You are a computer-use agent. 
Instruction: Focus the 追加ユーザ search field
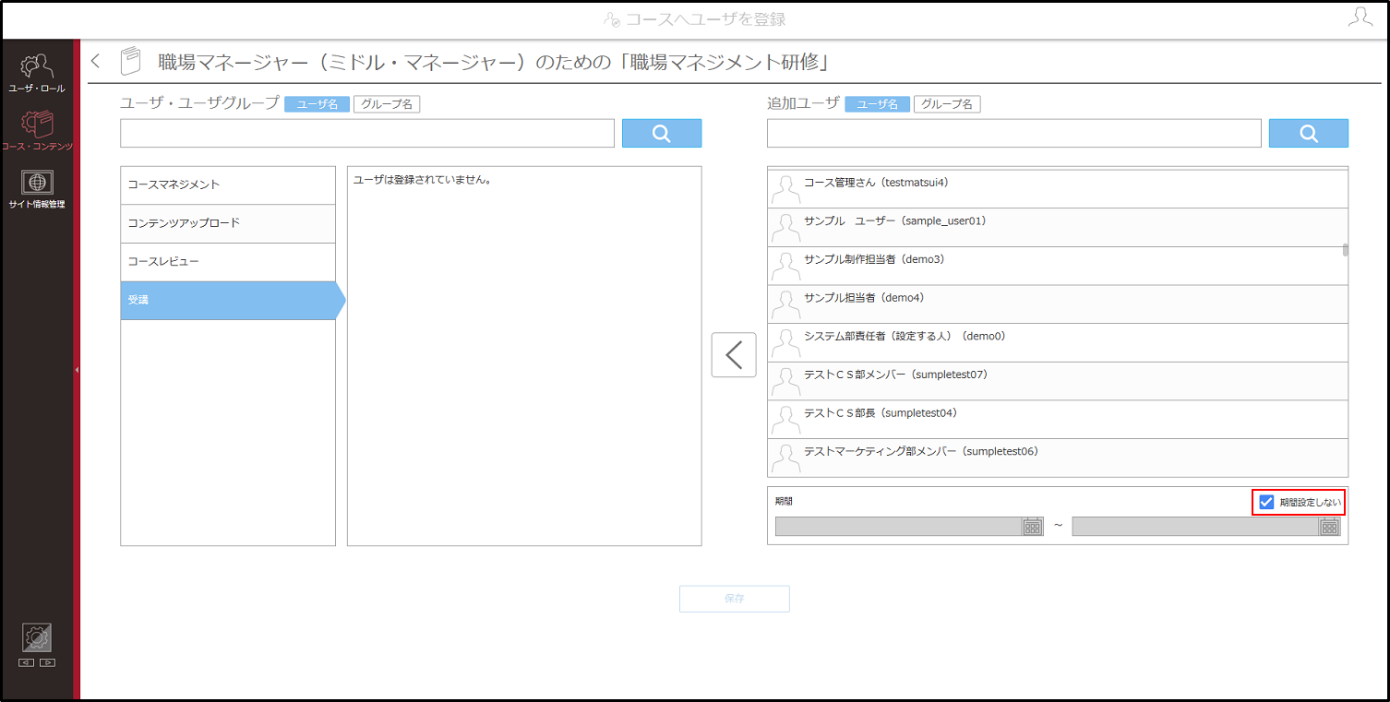pyautogui.click(x=1014, y=133)
